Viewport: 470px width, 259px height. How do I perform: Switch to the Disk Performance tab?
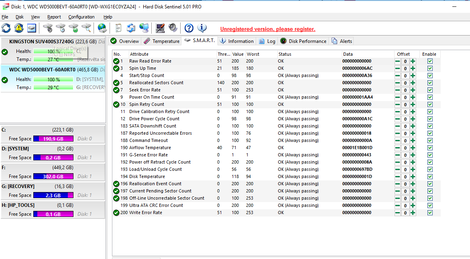tap(303, 41)
